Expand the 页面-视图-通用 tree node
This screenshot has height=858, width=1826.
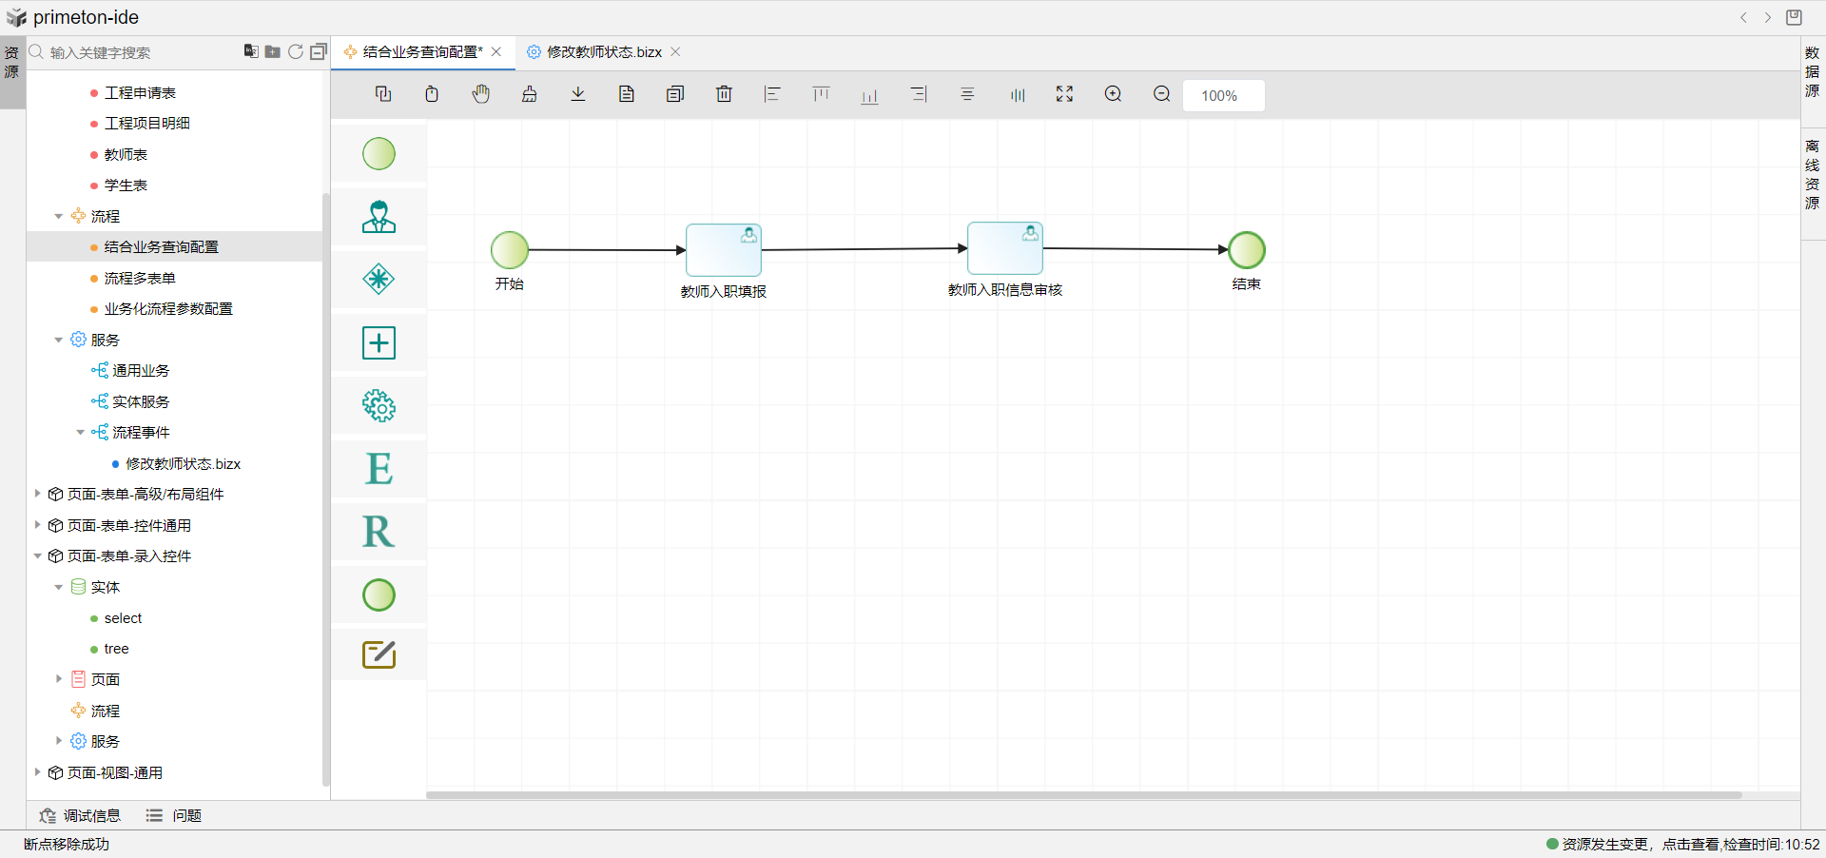pos(37,772)
